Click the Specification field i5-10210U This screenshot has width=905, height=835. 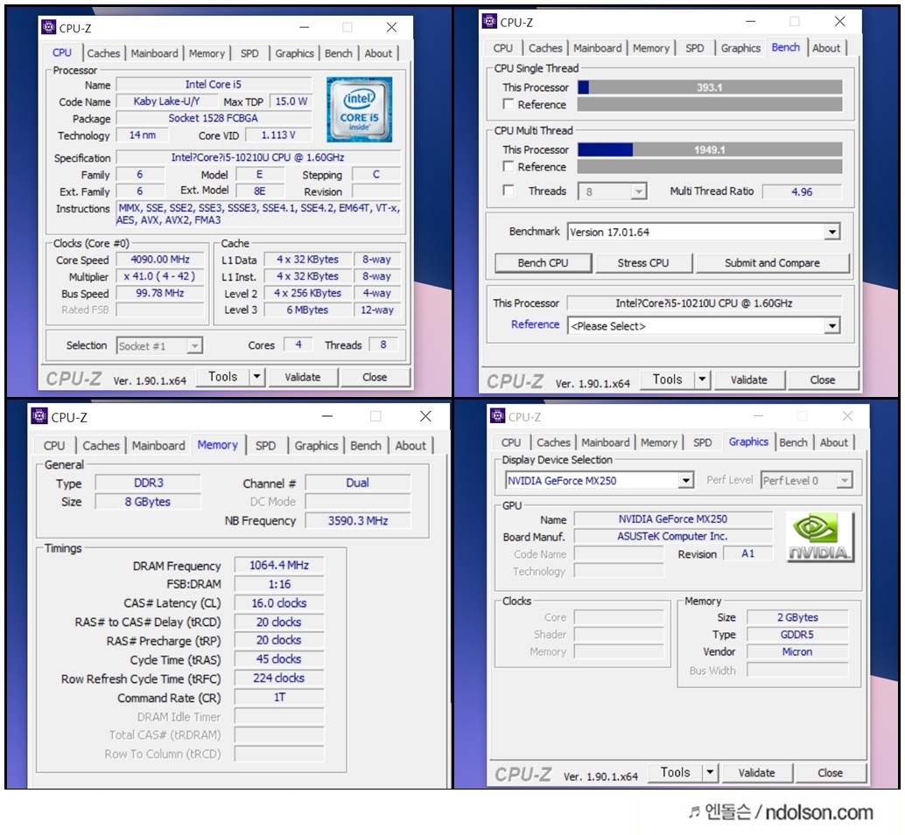[x=257, y=157]
